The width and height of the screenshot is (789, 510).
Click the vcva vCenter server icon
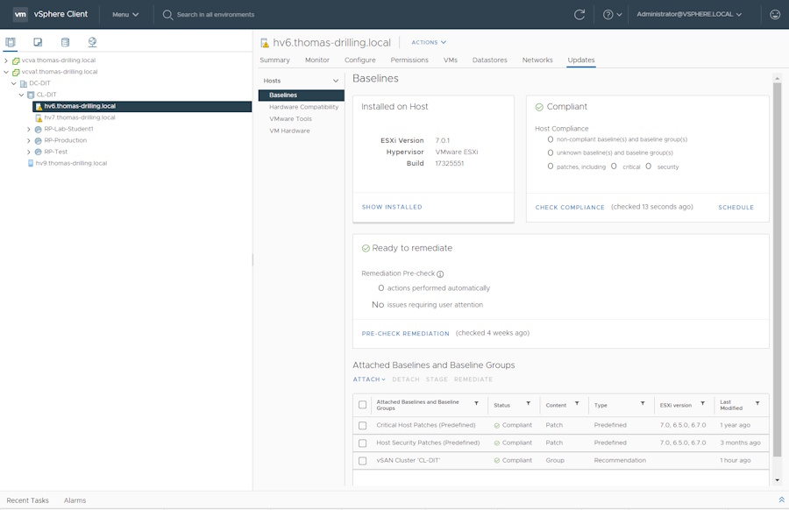[x=16, y=60]
